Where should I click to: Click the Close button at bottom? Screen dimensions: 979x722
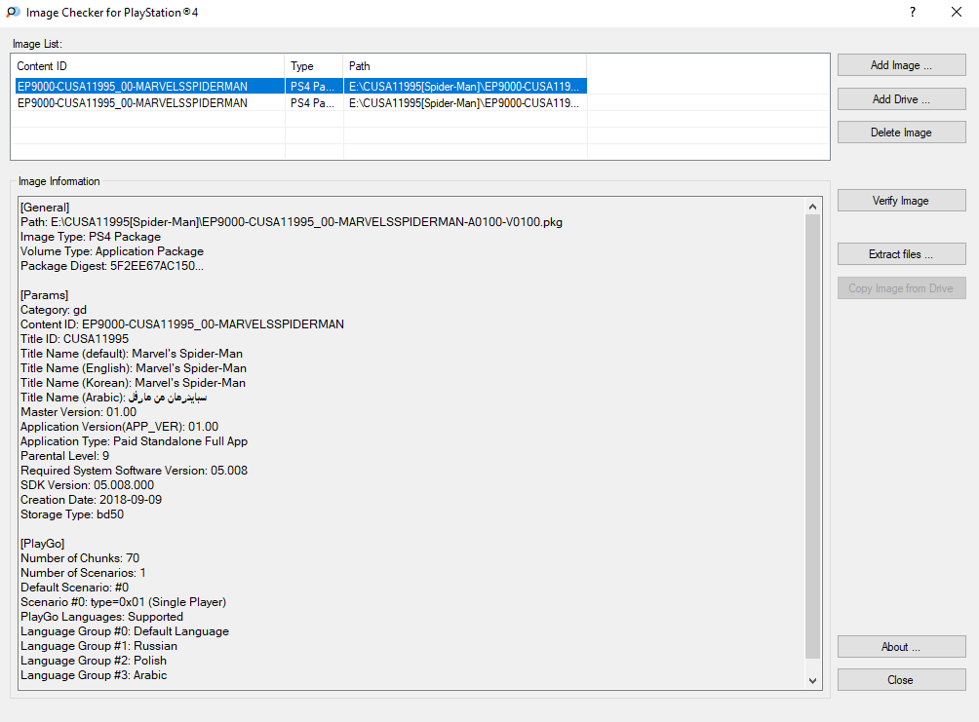point(901,679)
